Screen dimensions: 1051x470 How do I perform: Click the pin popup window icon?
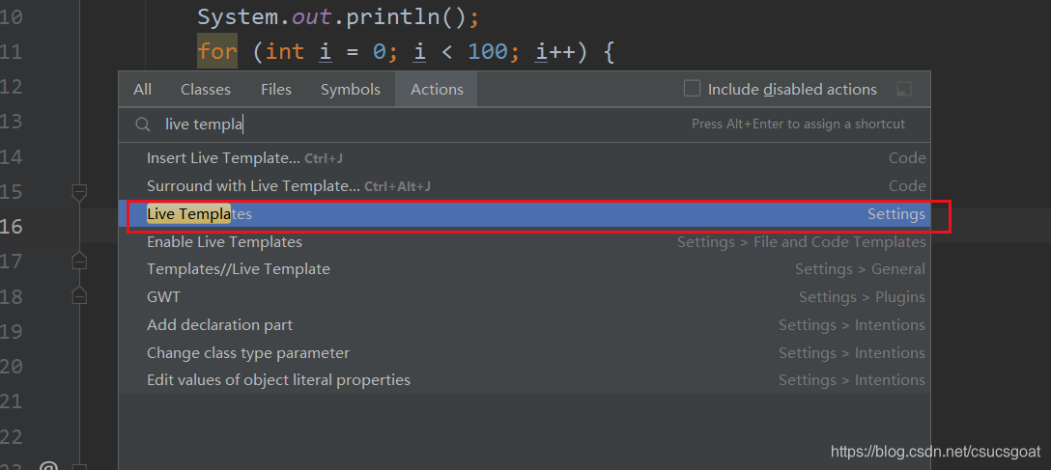coord(903,89)
